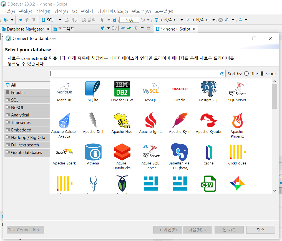This screenshot has width=282, height=241.
Task: Choose Azure SQL Server driver
Action: pyautogui.click(x=151, y=156)
